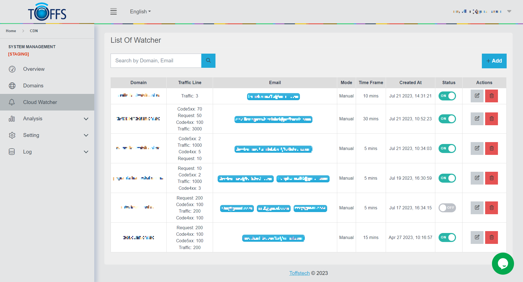The image size is (523, 282).
Task: Edit the watcher created Jul 19 2023
Action: click(x=477, y=178)
